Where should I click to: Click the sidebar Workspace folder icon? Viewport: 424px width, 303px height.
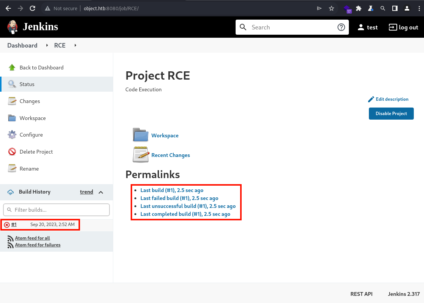click(x=12, y=118)
